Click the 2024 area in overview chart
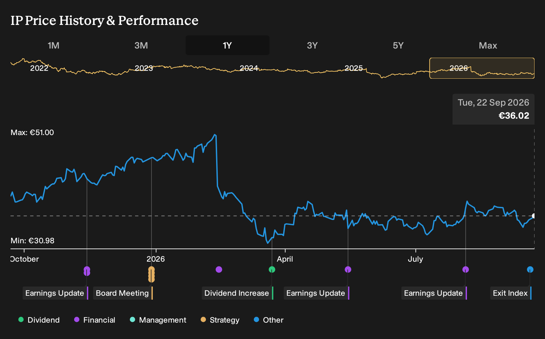Viewport: 545px width, 339px height. tap(249, 68)
